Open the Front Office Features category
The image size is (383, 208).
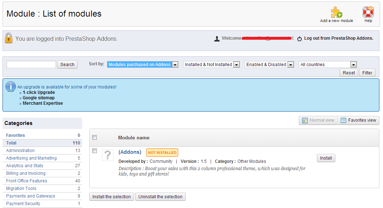26,181
